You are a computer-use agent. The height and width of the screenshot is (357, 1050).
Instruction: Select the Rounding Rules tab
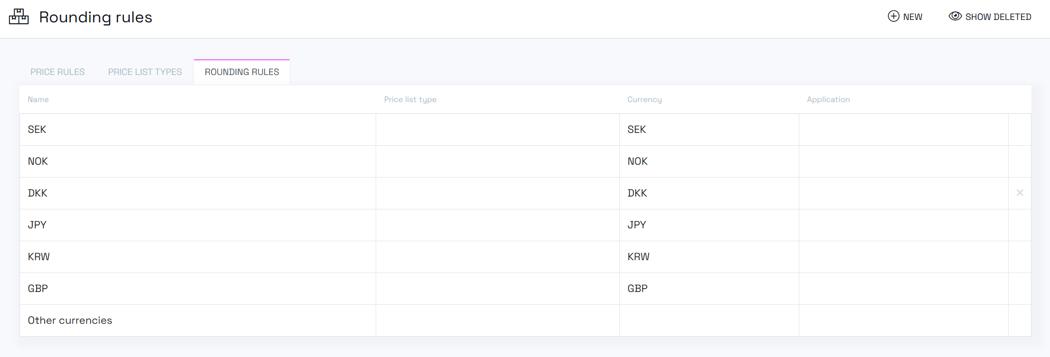tap(242, 72)
